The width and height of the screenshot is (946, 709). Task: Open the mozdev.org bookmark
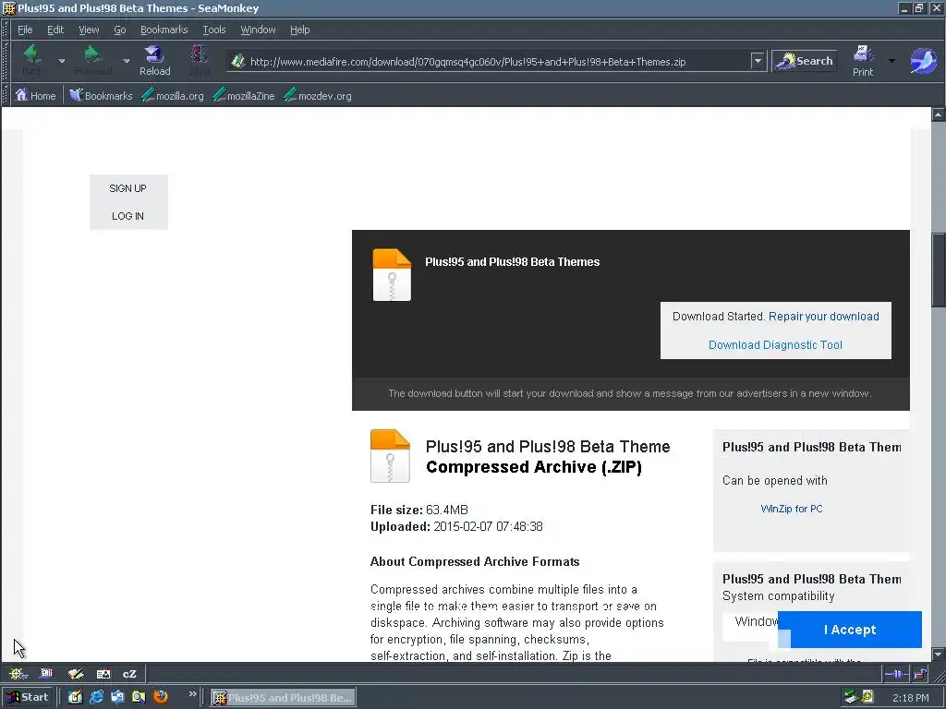[x=318, y=95]
